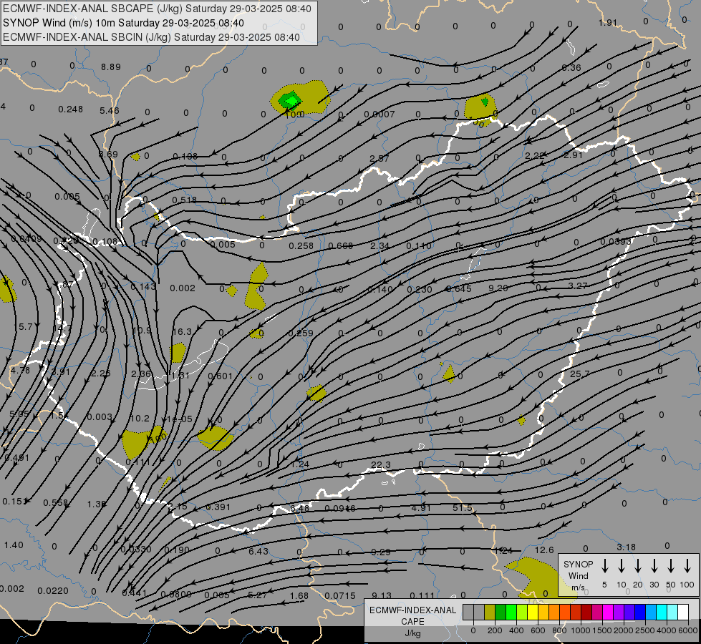
Task: Click the map value 6.43
Action: click(258, 551)
